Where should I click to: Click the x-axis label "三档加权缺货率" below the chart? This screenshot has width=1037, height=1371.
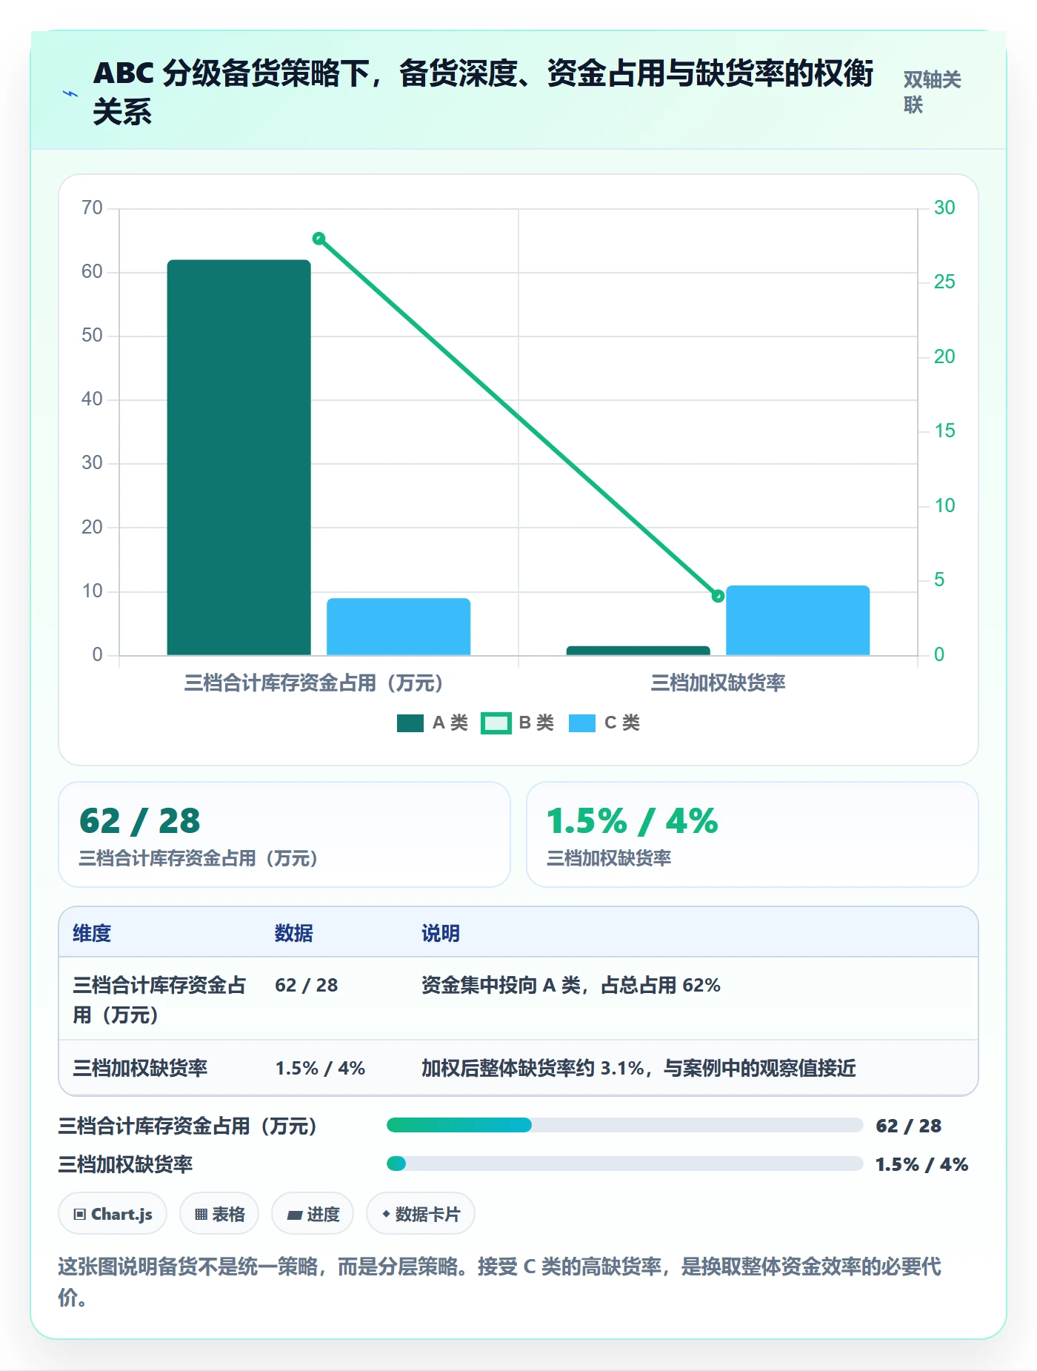(x=718, y=683)
